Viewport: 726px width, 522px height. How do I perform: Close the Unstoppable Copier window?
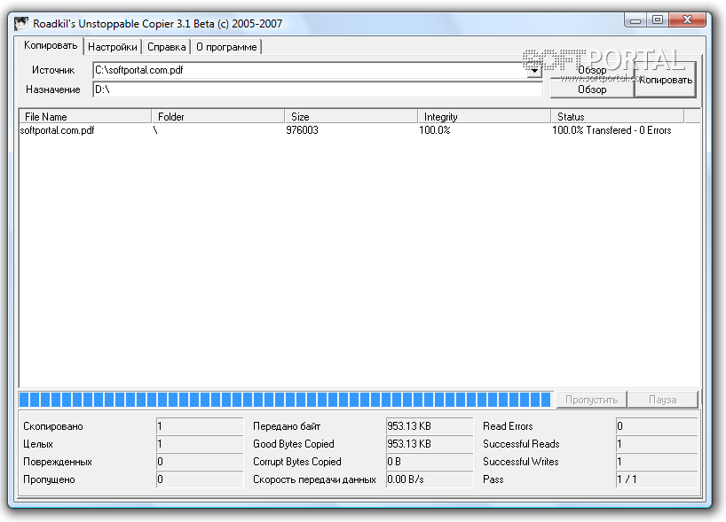[x=688, y=19]
